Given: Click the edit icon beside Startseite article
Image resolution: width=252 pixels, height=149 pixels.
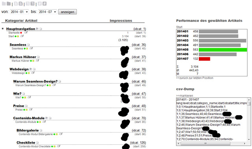Looking at the screenshot, I should tap(26, 33).
